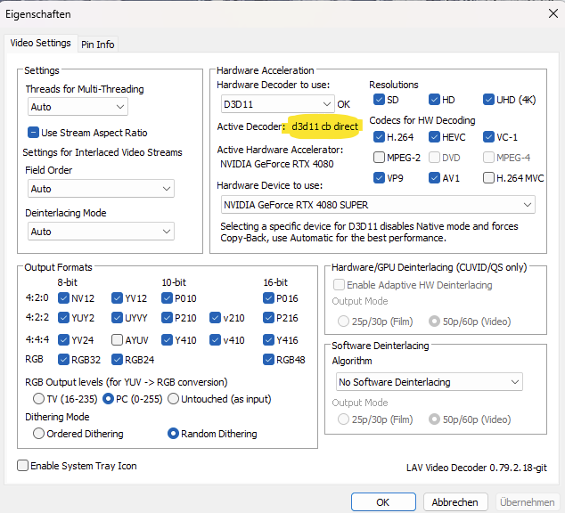Switch to the Pin Info tab
Screen dimensions: 565x513
(98, 45)
